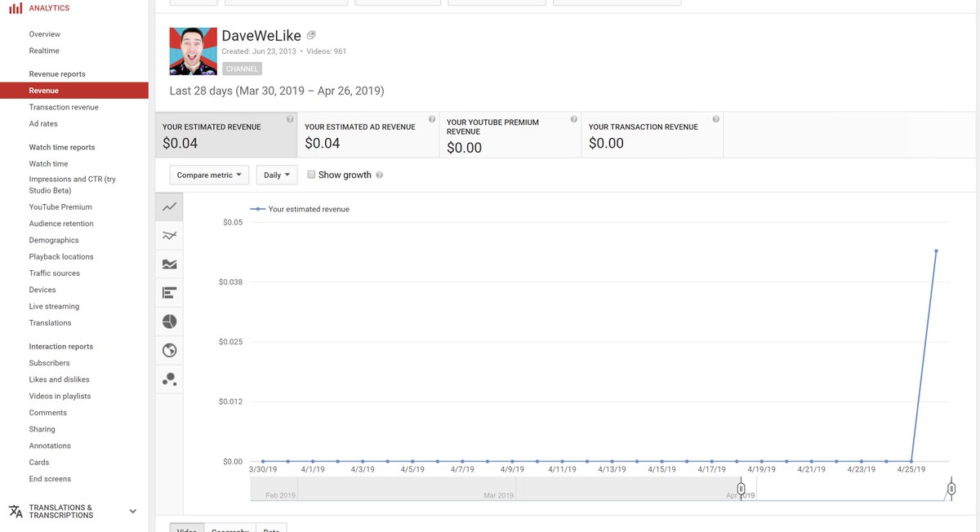This screenshot has height=532, width=980.
Task: Open the Annotations report
Action: click(50, 446)
